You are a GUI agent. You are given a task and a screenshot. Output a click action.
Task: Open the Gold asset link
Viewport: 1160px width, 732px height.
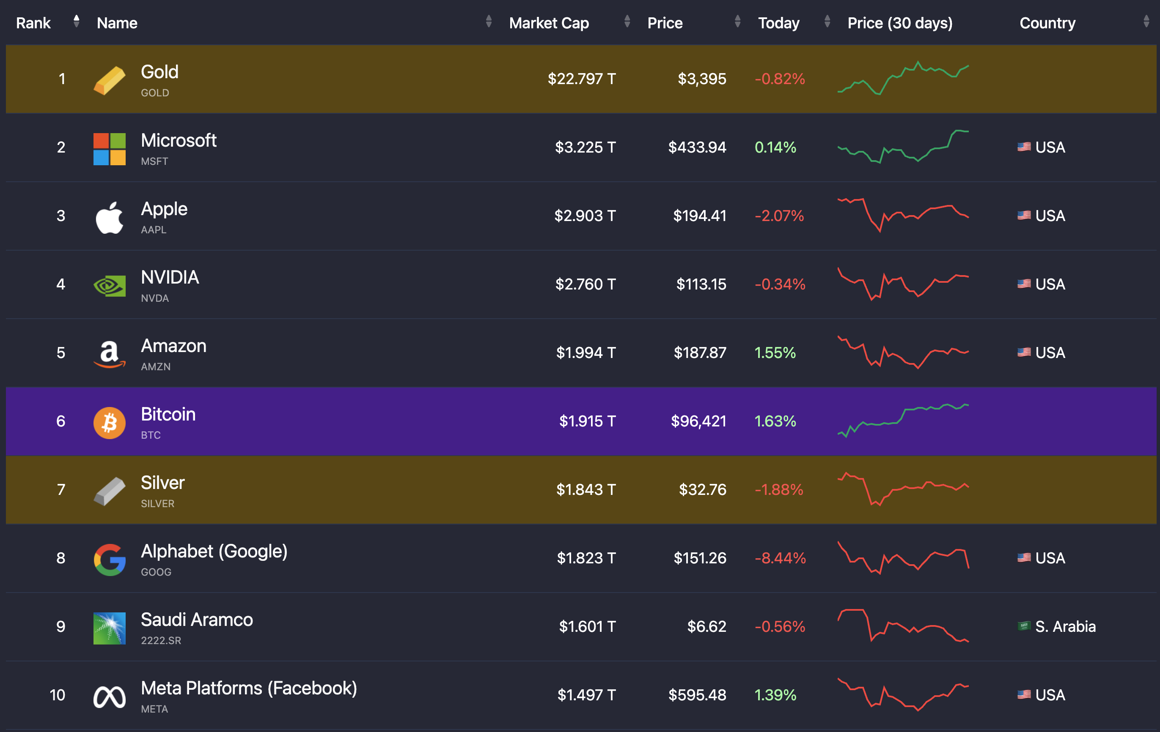pyautogui.click(x=159, y=72)
